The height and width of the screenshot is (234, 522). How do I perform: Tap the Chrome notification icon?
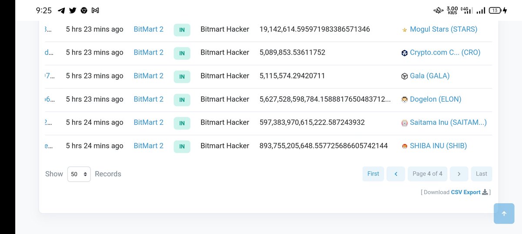click(x=84, y=10)
